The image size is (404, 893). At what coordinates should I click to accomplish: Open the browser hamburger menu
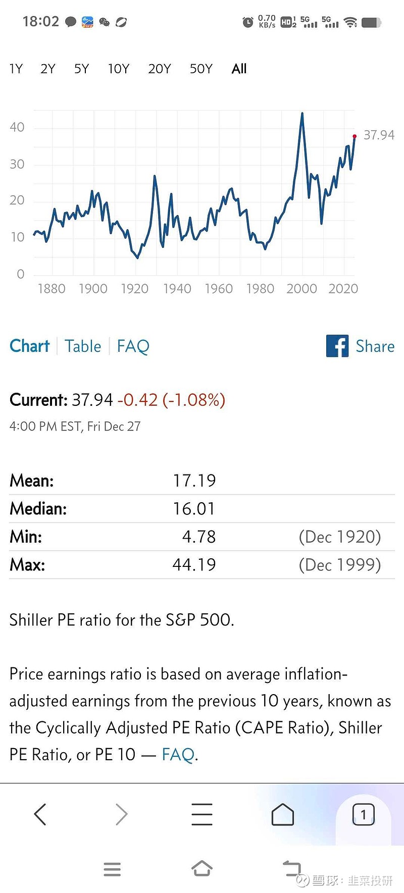pos(202,814)
